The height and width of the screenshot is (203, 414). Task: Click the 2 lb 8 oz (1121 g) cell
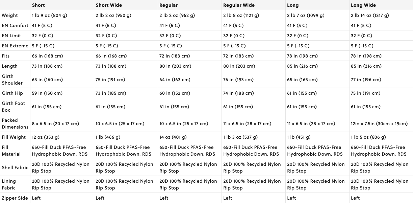241,15
